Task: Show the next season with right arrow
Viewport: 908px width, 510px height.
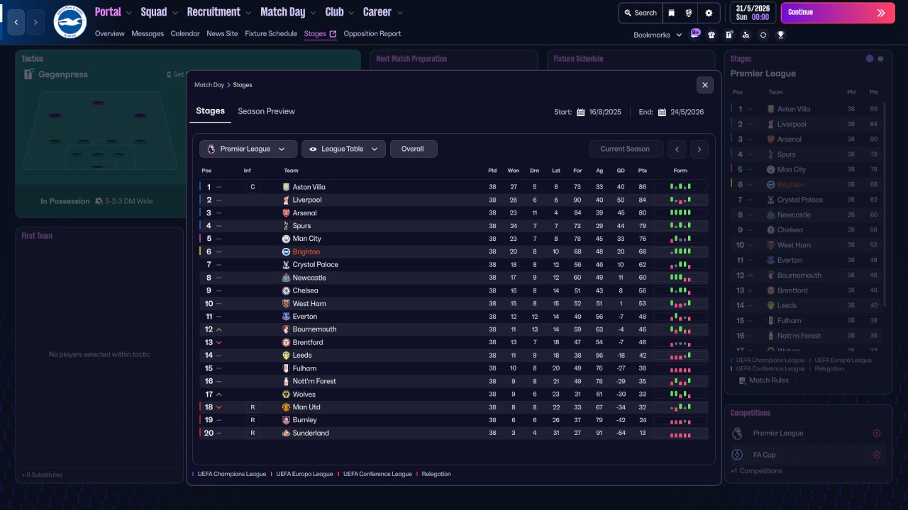Action: click(x=699, y=149)
